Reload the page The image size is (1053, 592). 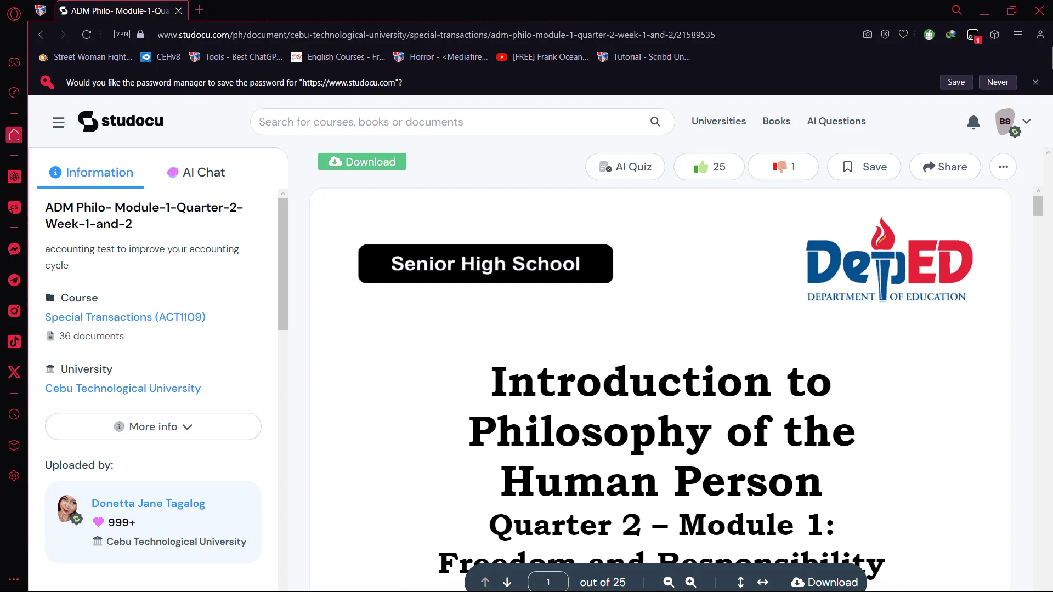(87, 35)
